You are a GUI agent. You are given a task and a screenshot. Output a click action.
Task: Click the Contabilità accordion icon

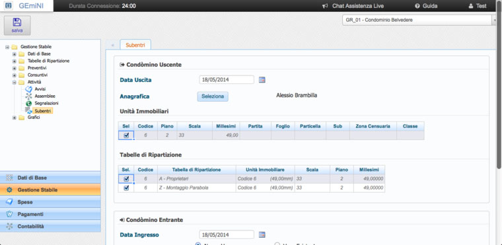[9, 227]
